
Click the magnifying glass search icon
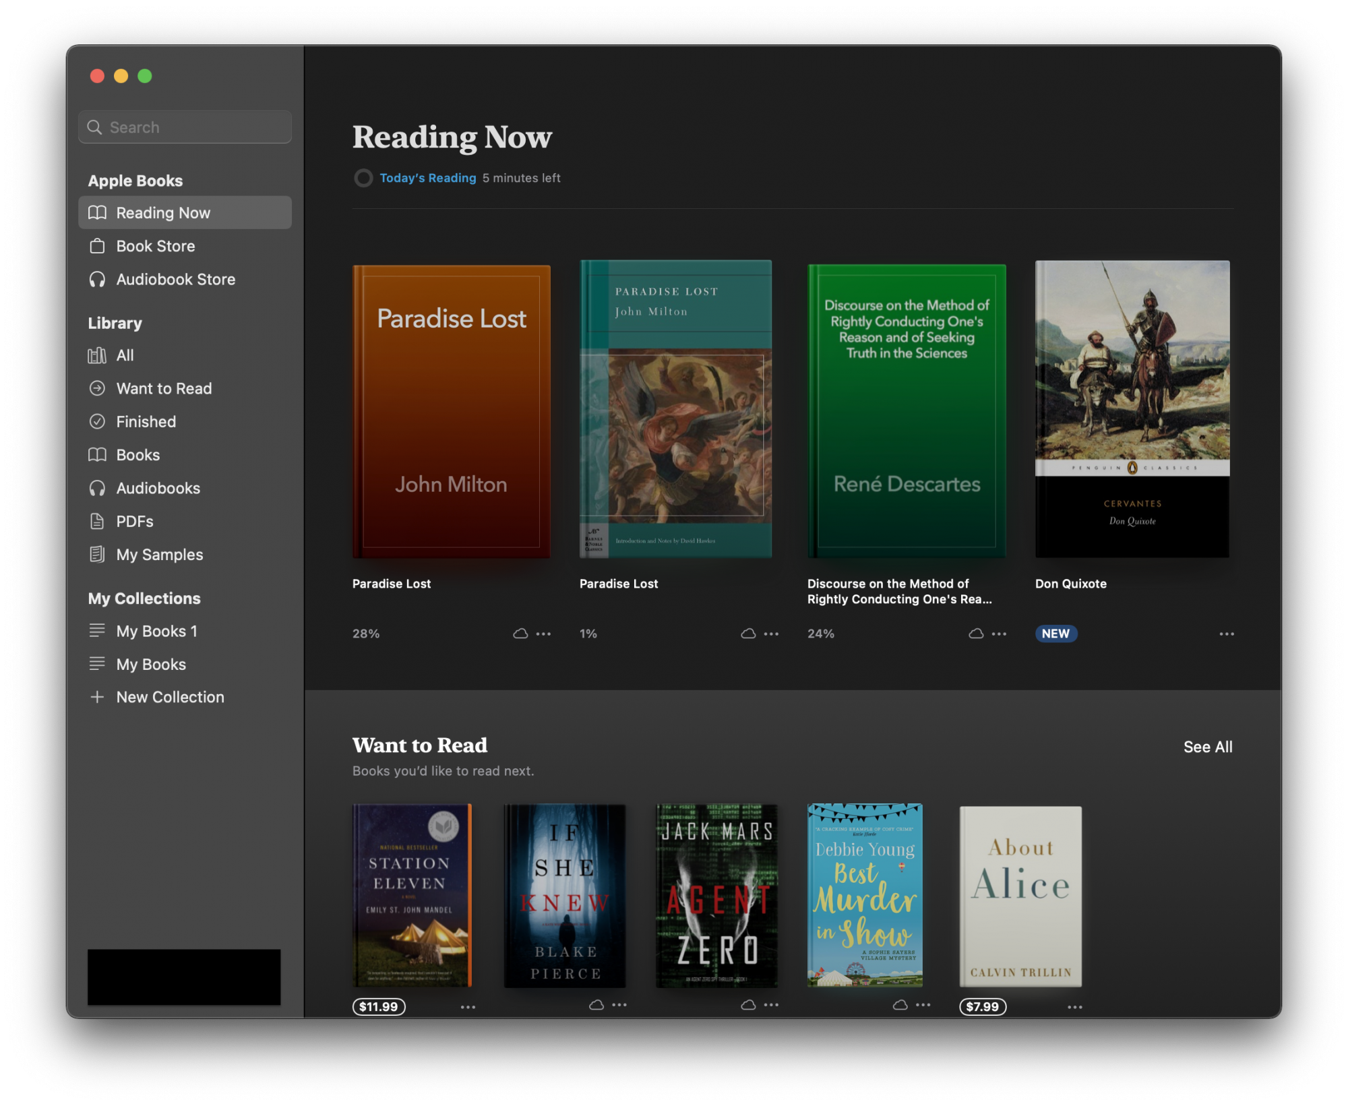(94, 127)
